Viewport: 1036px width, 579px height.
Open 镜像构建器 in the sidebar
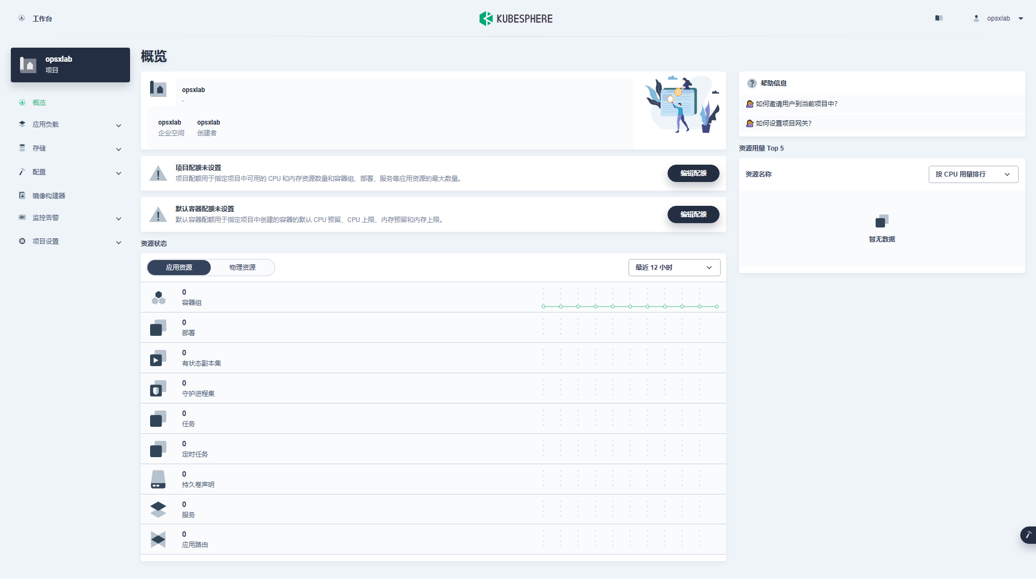pyautogui.click(x=49, y=196)
